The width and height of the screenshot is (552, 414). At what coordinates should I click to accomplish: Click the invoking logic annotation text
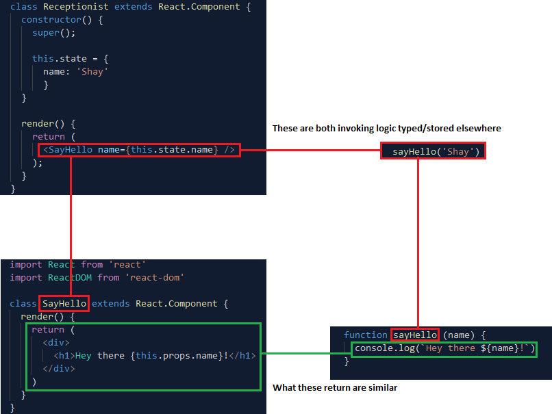(x=387, y=128)
